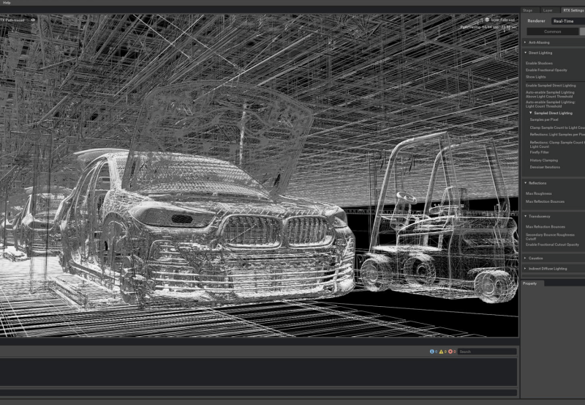Click the Enable Fractional Opacity label
Viewport: 585px width, 405px height.
(546, 70)
